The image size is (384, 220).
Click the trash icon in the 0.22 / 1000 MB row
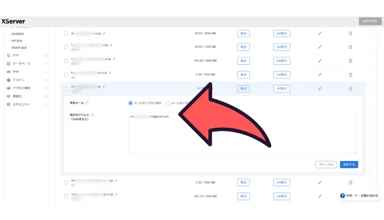tap(351, 182)
